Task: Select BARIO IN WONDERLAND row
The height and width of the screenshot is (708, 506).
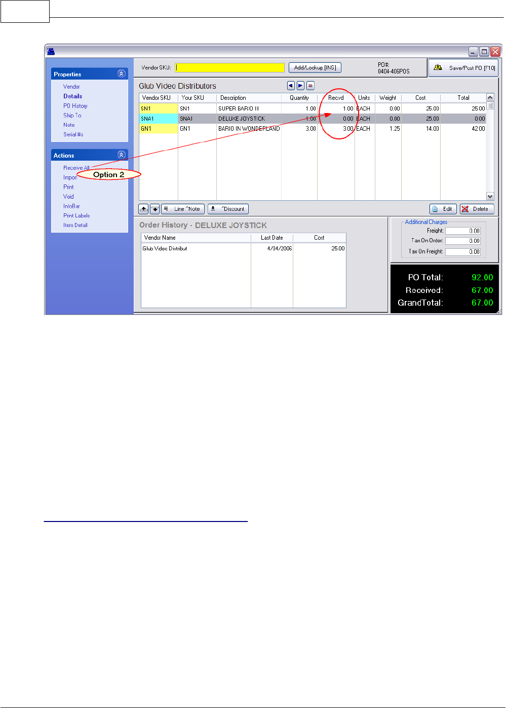Action: pyautogui.click(x=313, y=129)
